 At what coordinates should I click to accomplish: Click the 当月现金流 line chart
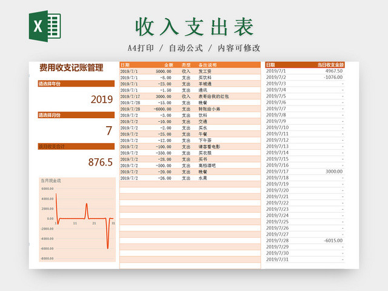77,219
